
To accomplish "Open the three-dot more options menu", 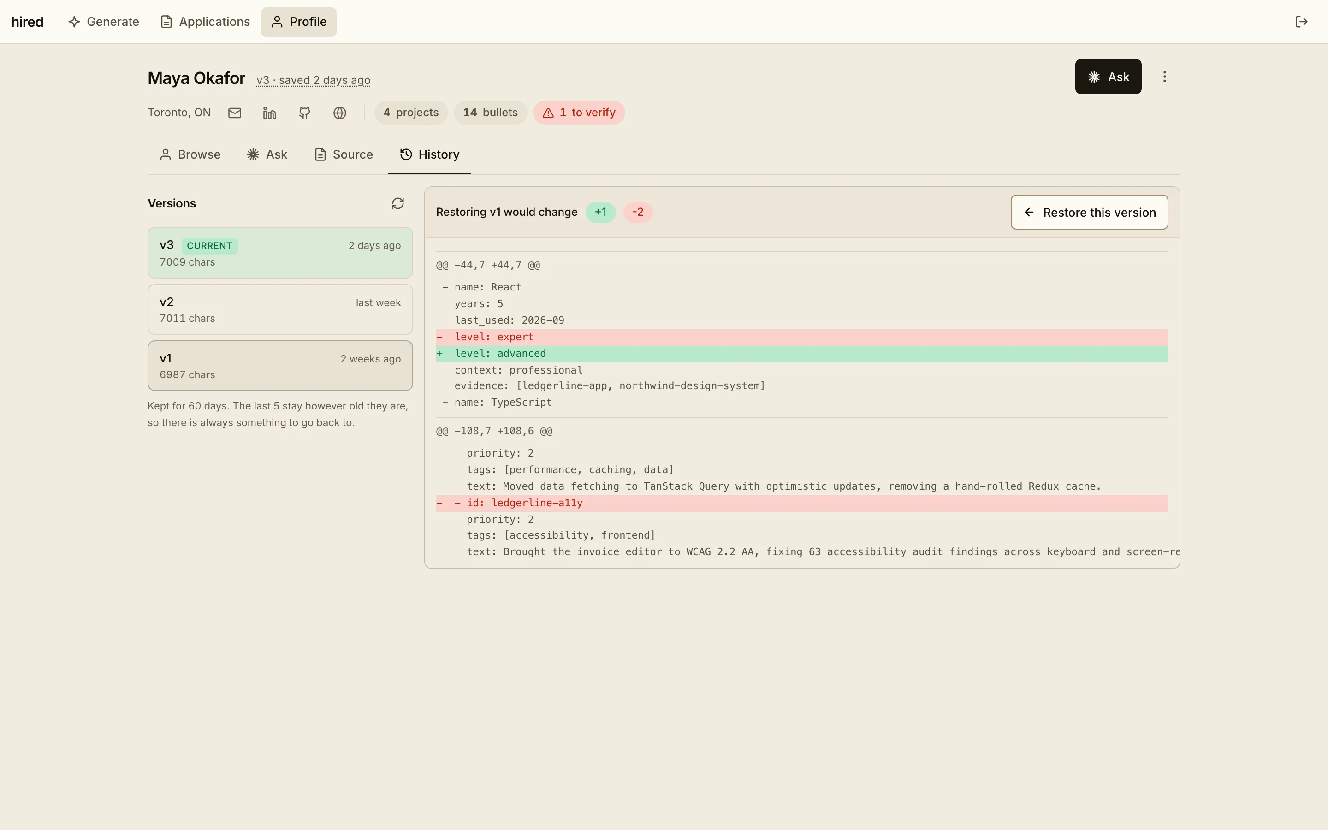I will (1164, 77).
